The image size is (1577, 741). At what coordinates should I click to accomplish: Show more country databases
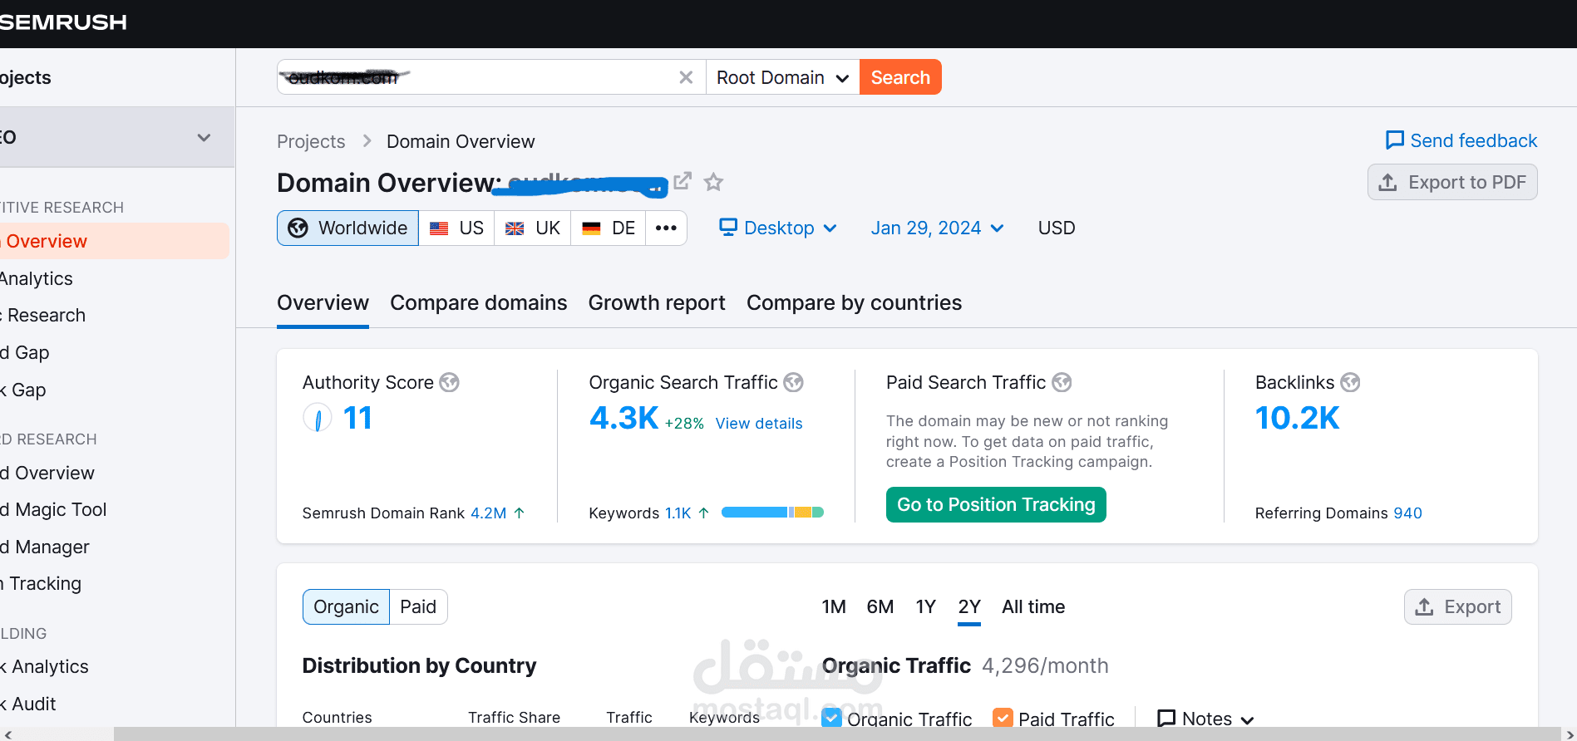[x=666, y=228]
